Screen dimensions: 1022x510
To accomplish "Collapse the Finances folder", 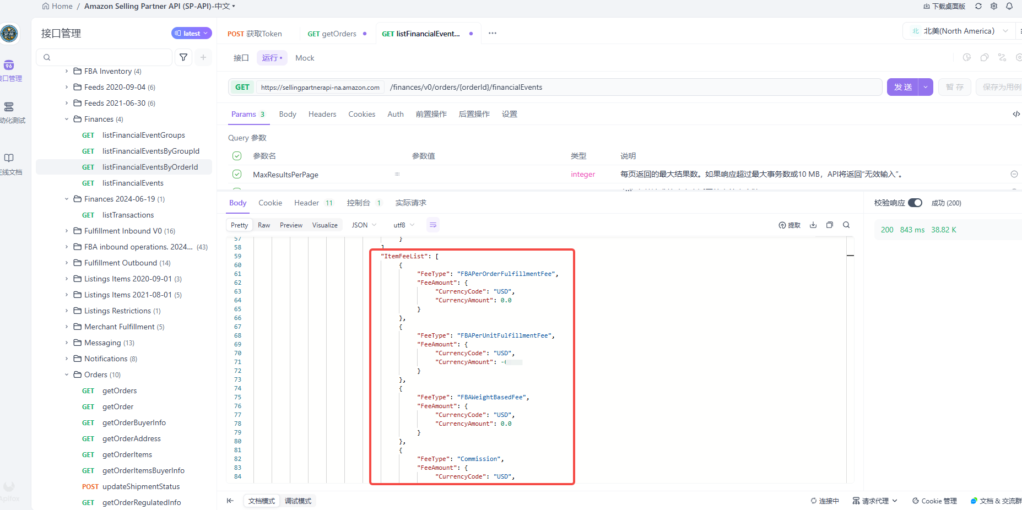I will point(67,119).
